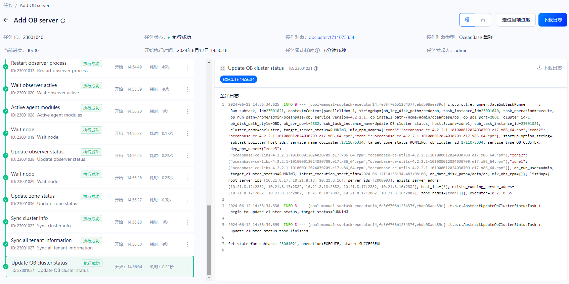
Task: Open more options for Sync cluster info
Action: click(188, 222)
